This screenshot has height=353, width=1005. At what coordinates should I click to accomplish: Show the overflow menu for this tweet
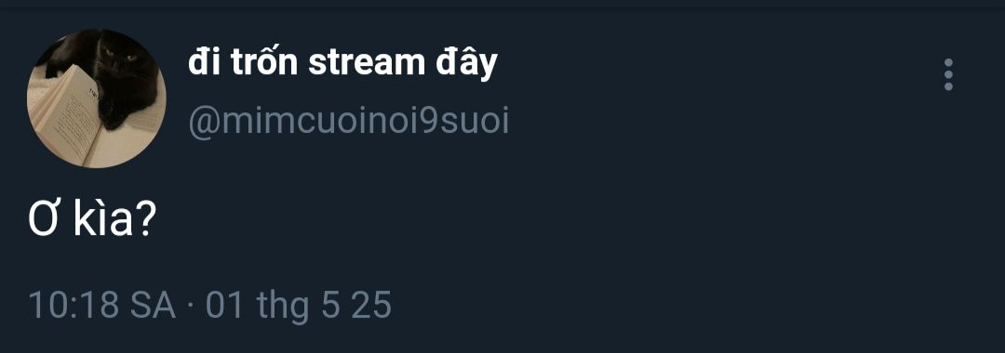[x=948, y=74]
